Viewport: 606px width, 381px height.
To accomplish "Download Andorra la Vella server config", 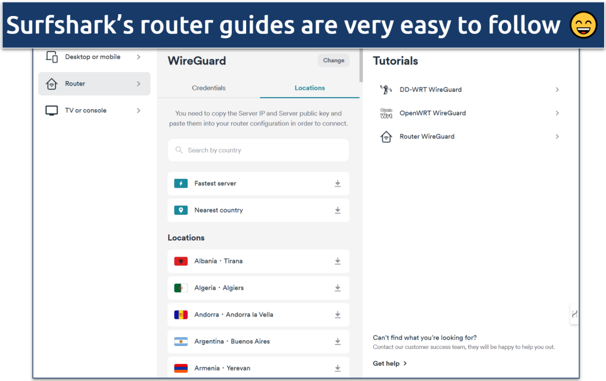I will pos(337,315).
